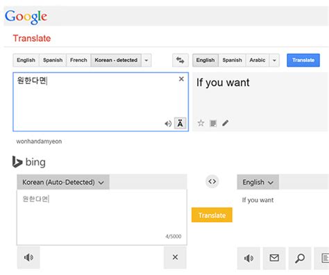329x275 pixels.
Task: Open the Korean (Auto-Detected) language dropdown
Action: (x=63, y=182)
